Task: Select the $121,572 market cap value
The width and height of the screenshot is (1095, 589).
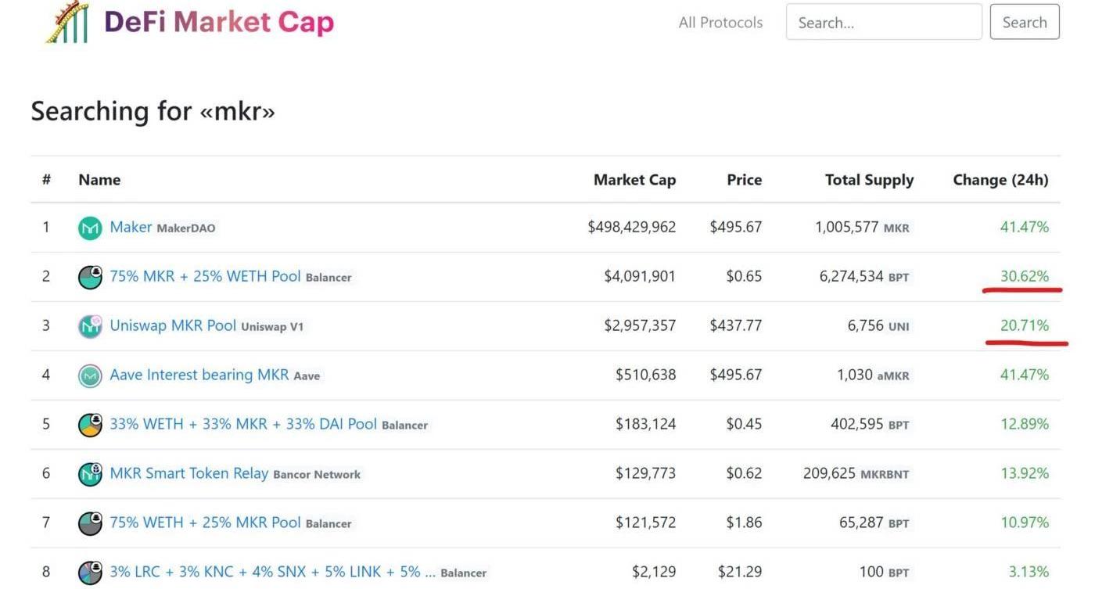Action: tap(645, 523)
